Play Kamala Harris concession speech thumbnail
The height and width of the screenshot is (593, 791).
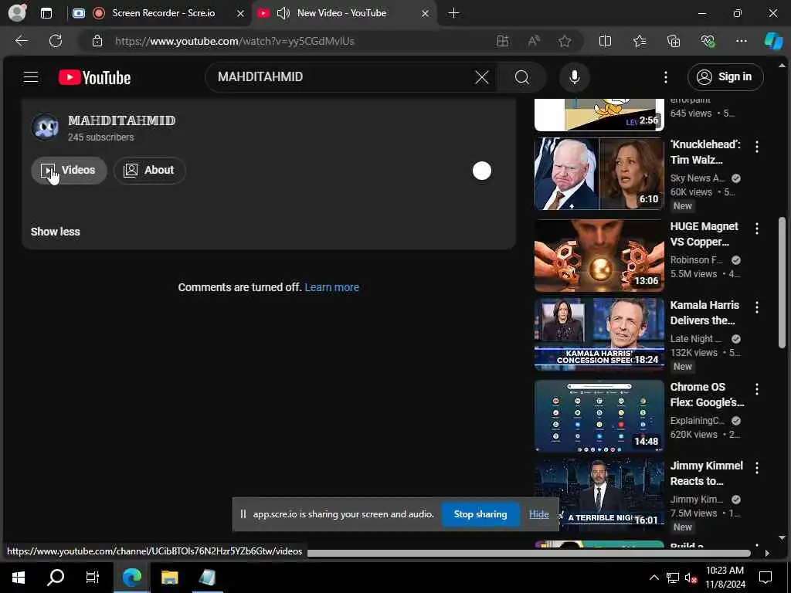pos(599,334)
